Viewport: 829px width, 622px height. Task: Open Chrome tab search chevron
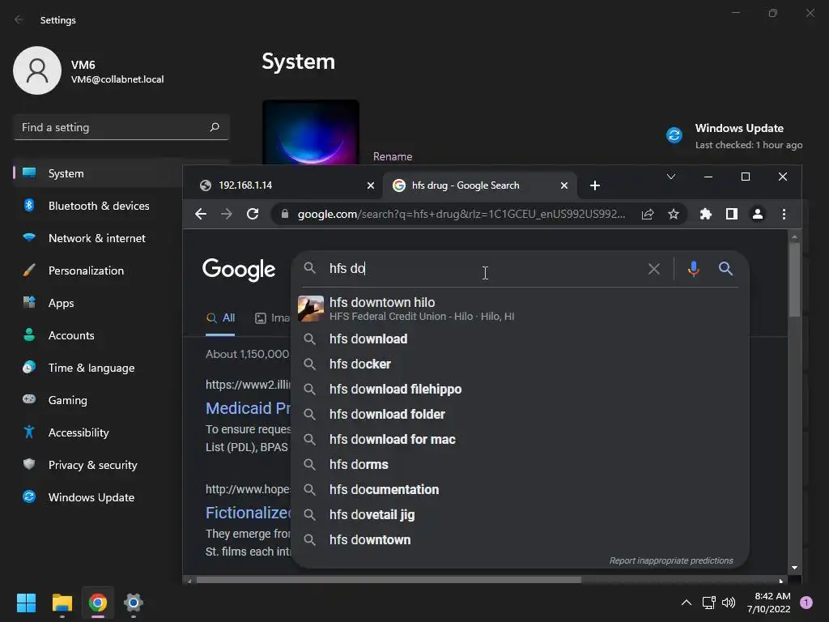[671, 177]
